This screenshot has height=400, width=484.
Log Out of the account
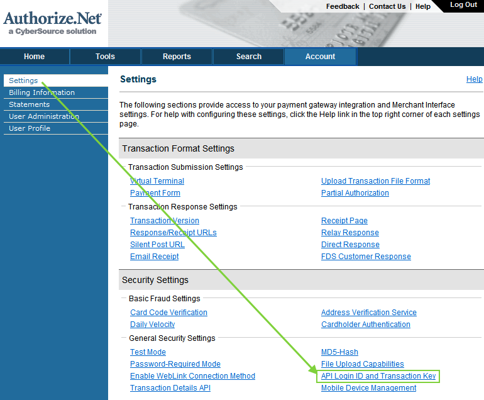pyautogui.click(x=463, y=4)
